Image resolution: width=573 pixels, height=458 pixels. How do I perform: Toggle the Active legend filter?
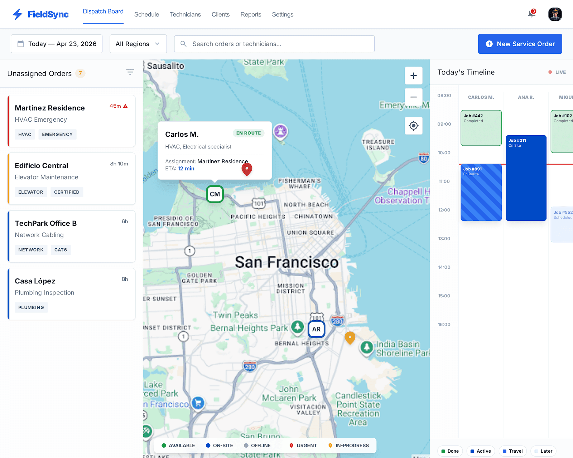[481, 451]
